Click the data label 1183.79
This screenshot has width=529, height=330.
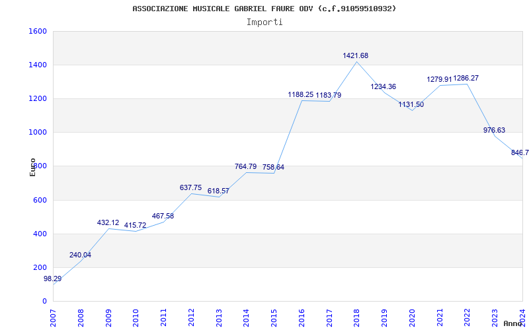pos(328,95)
